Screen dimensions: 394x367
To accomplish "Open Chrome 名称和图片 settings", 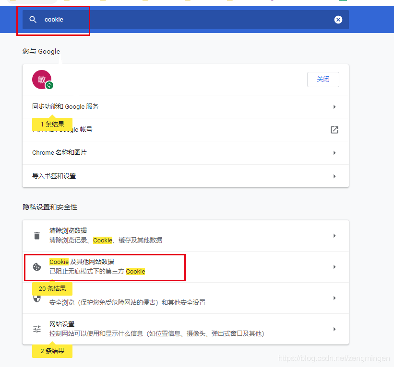I will [x=186, y=153].
